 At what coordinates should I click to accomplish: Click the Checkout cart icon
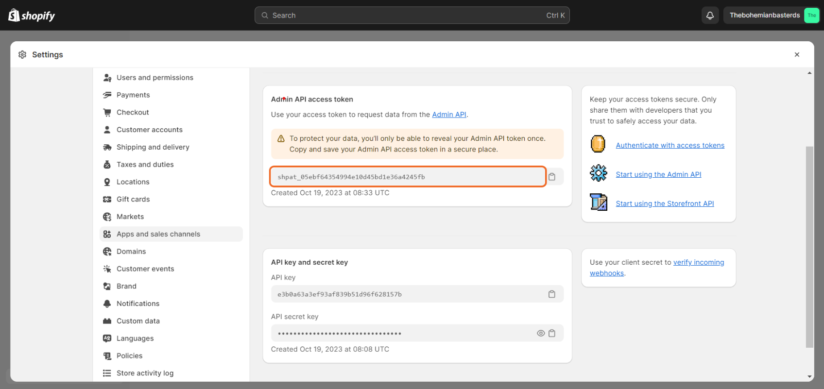[x=107, y=113]
